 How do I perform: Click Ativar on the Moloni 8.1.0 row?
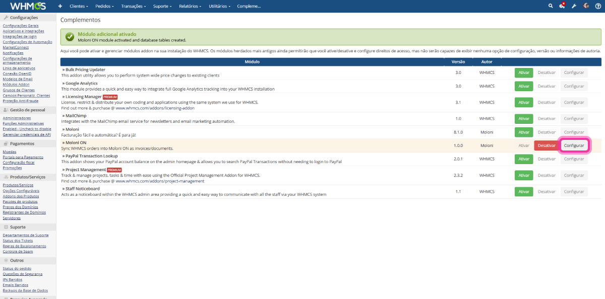523,132
